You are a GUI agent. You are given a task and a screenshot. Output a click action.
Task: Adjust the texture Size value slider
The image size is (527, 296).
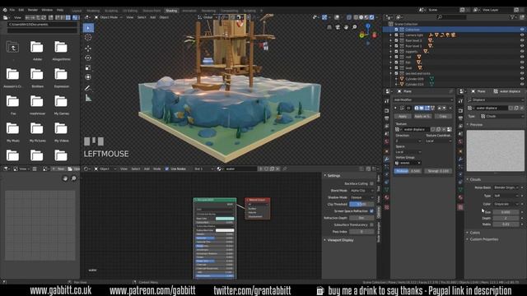(506, 212)
